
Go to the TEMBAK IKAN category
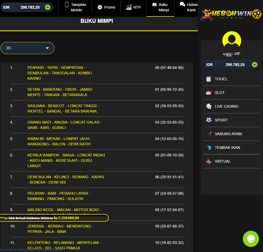click(x=232, y=148)
